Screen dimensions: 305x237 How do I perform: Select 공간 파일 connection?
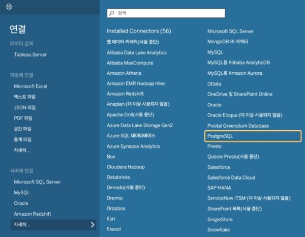(x=22, y=129)
